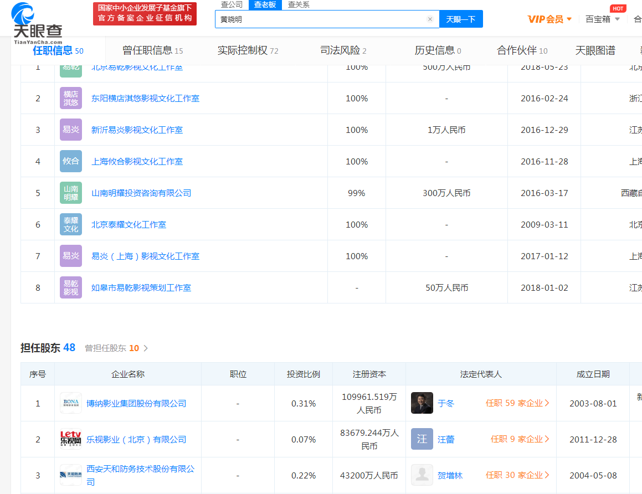This screenshot has height=494, width=642.
Task: Open 如皋市易乾影视策划工作室 link
Action: point(141,288)
